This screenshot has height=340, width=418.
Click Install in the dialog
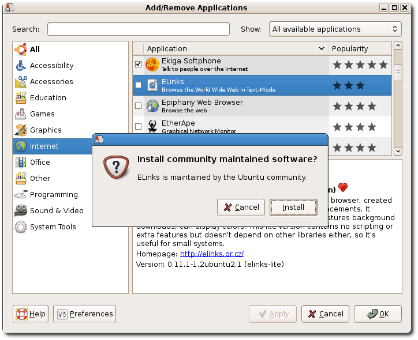coord(293,207)
